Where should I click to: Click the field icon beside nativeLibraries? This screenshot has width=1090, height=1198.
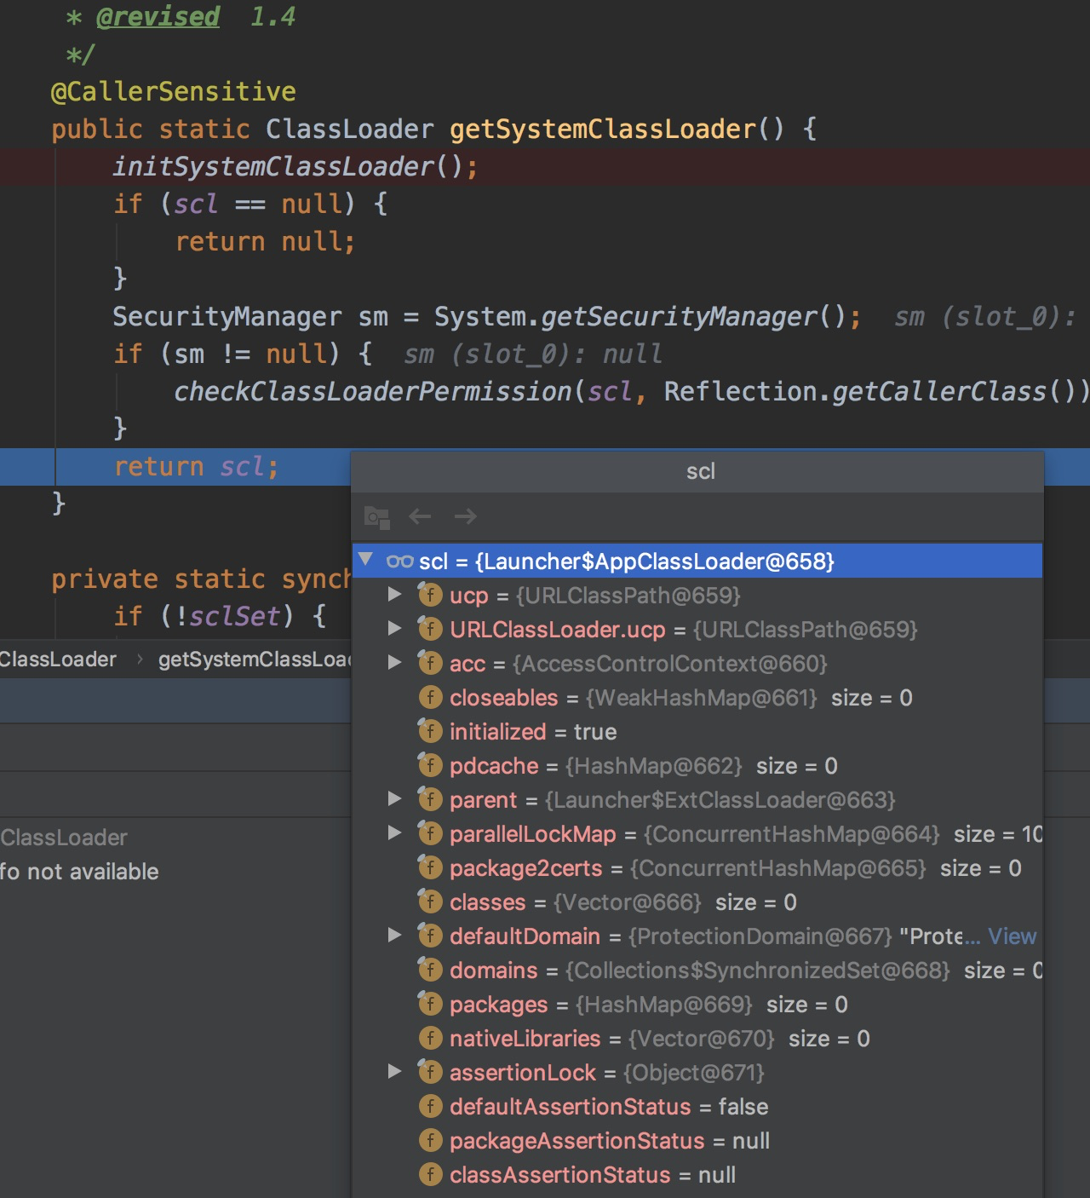tap(430, 1038)
